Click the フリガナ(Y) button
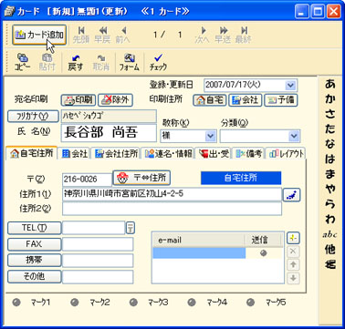The width and height of the screenshot is (345, 329). coord(33,117)
